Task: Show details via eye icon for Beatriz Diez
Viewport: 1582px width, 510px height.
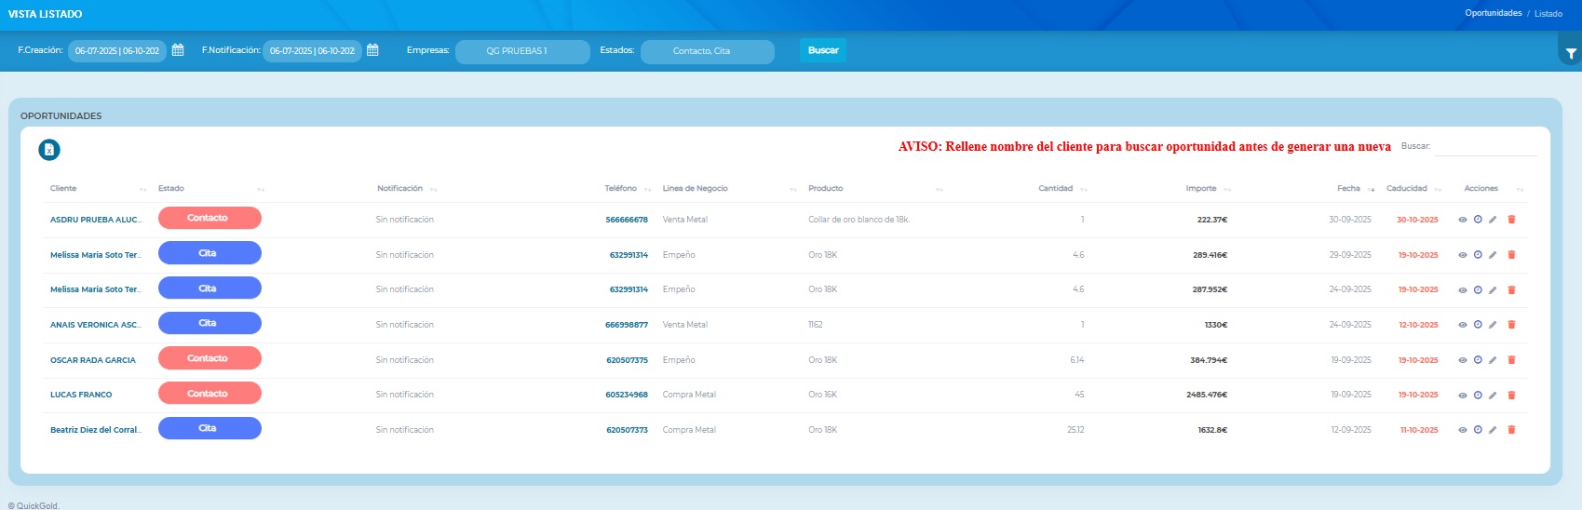Action: click(x=1462, y=430)
